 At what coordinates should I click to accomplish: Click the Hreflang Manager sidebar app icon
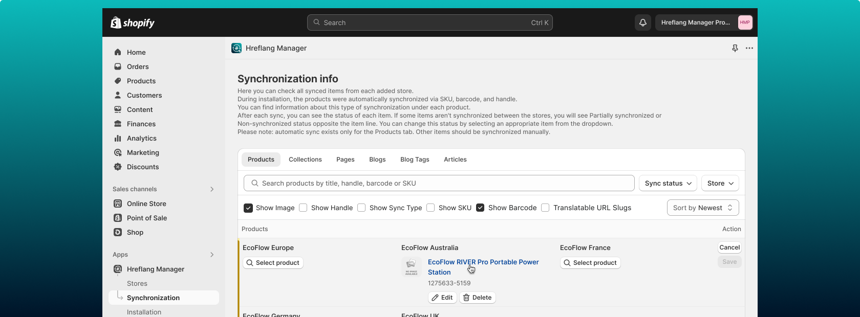click(x=118, y=269)
